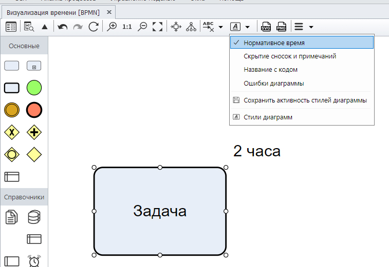Select the green start event shape

click(x=34, y=88)
